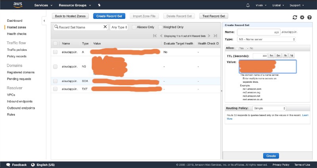The width and height of the screenshot is (317, 168).
Task: Set TTL to 1h
Action: coord(285,56)
